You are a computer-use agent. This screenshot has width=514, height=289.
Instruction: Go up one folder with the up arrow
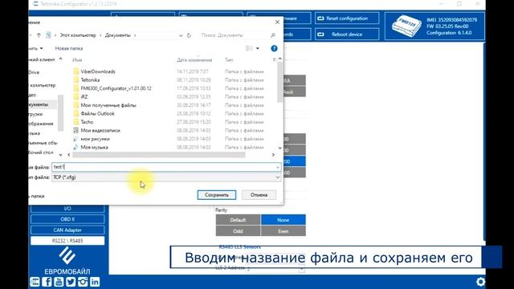[x=39, y=35]
